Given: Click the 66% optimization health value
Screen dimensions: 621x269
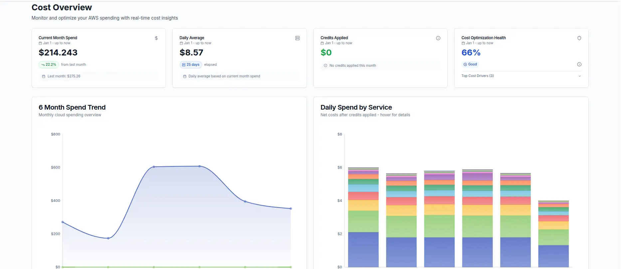Looking at the screenshot, I should 471,53.
